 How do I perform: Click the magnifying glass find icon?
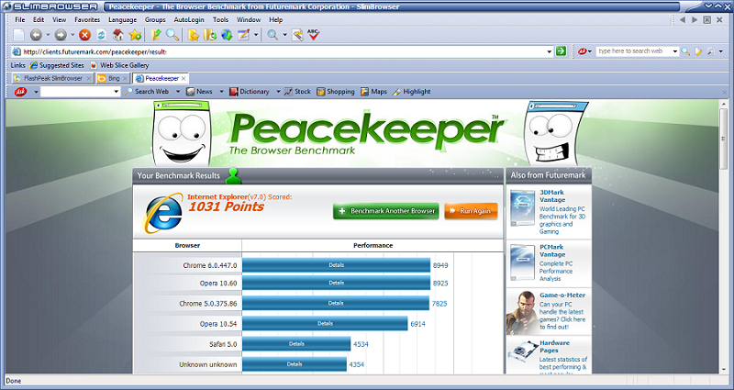172,35
